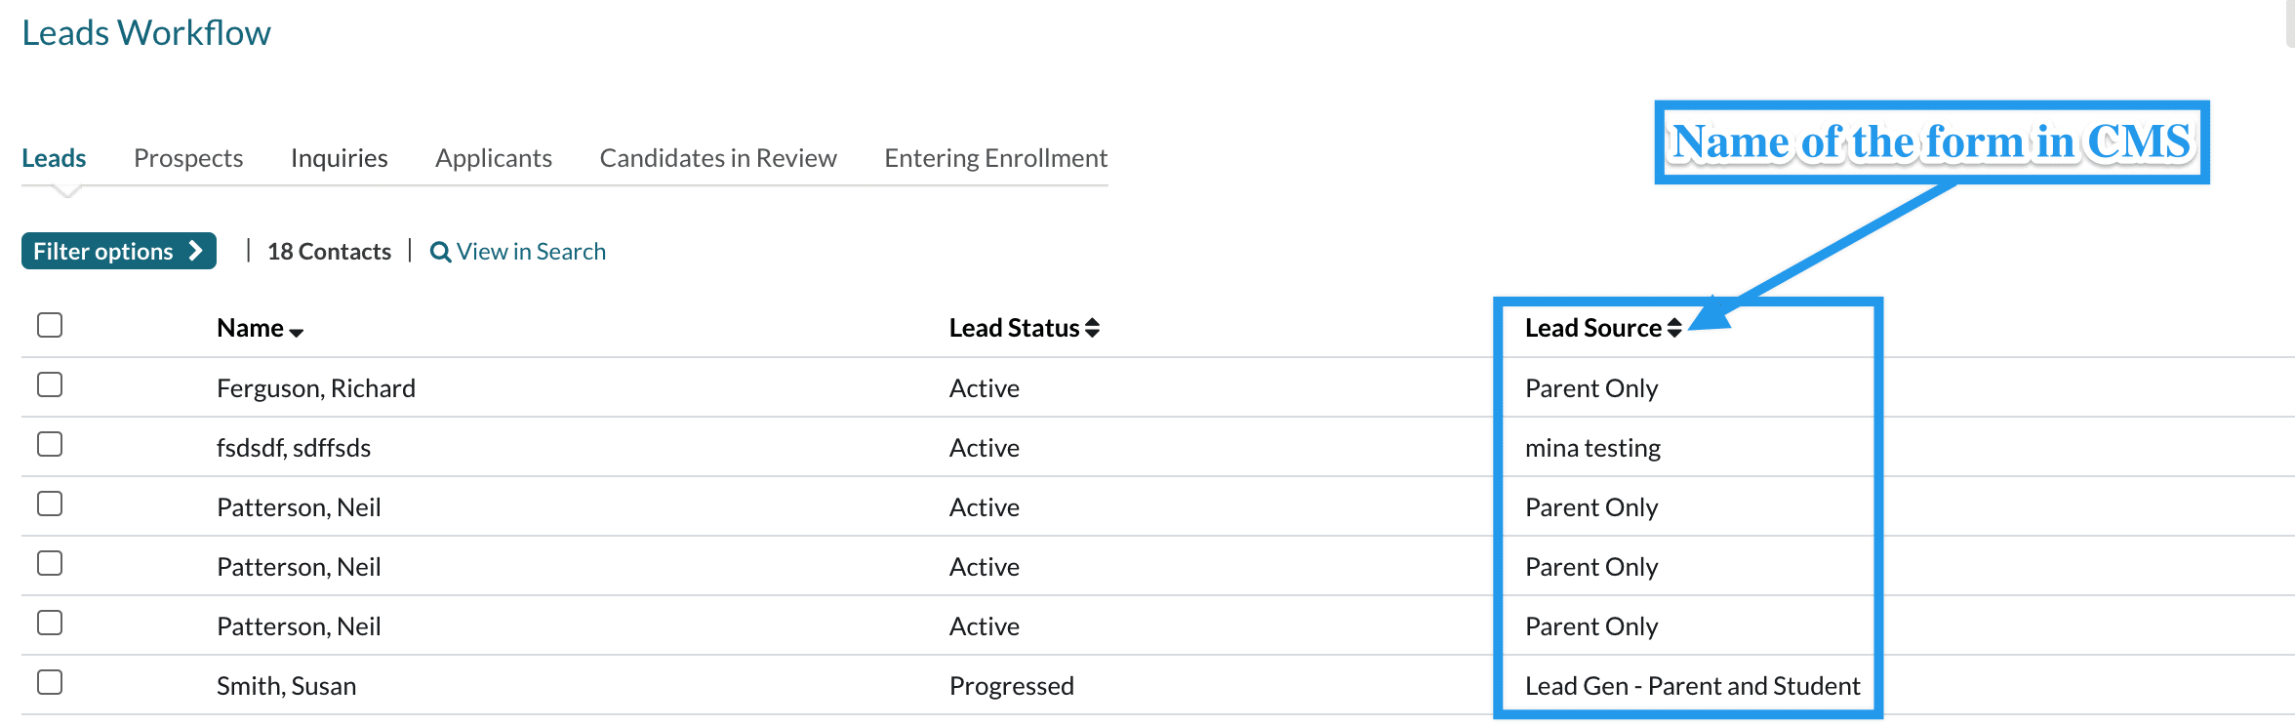
Task: Check the checkbox next to Smith, Susan
Action: click(49, 683)
